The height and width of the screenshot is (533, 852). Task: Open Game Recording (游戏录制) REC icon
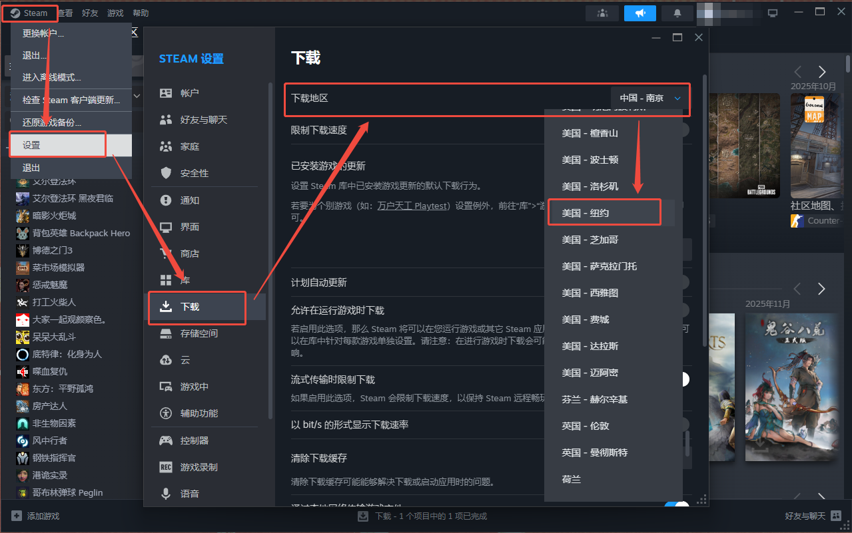pyautogui.click(x=166, y=467)
